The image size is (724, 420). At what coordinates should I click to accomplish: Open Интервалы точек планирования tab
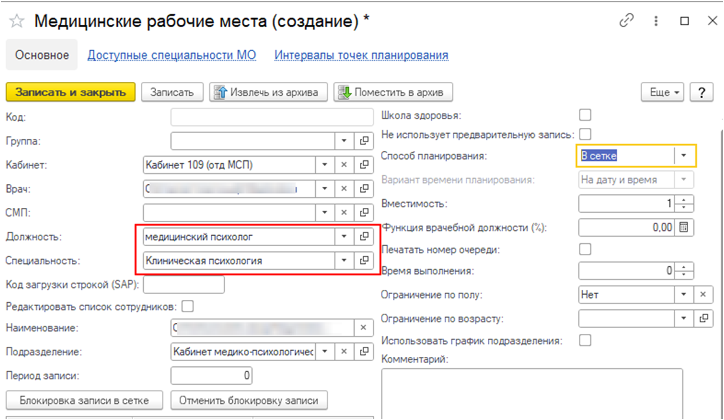(361, 55)
